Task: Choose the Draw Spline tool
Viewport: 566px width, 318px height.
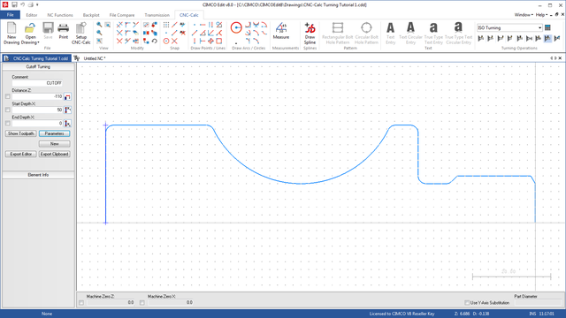Action: [310, 33]
